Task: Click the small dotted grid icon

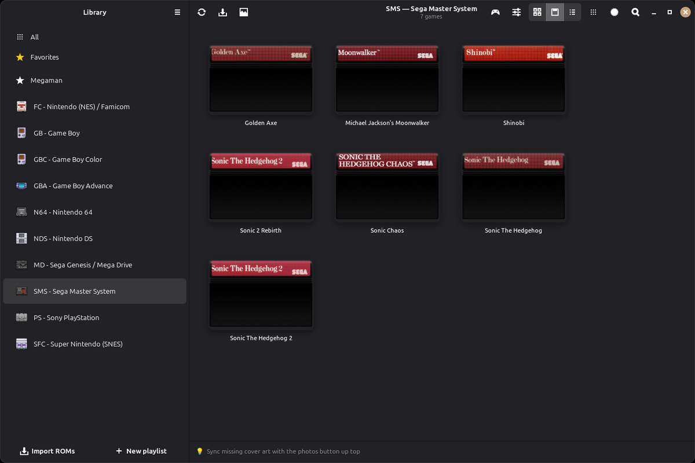Action: (593, 12)
